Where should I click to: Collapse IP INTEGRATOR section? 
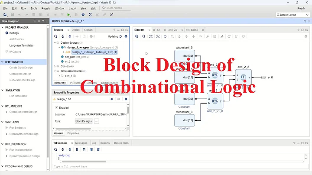[x=3, y=62]
